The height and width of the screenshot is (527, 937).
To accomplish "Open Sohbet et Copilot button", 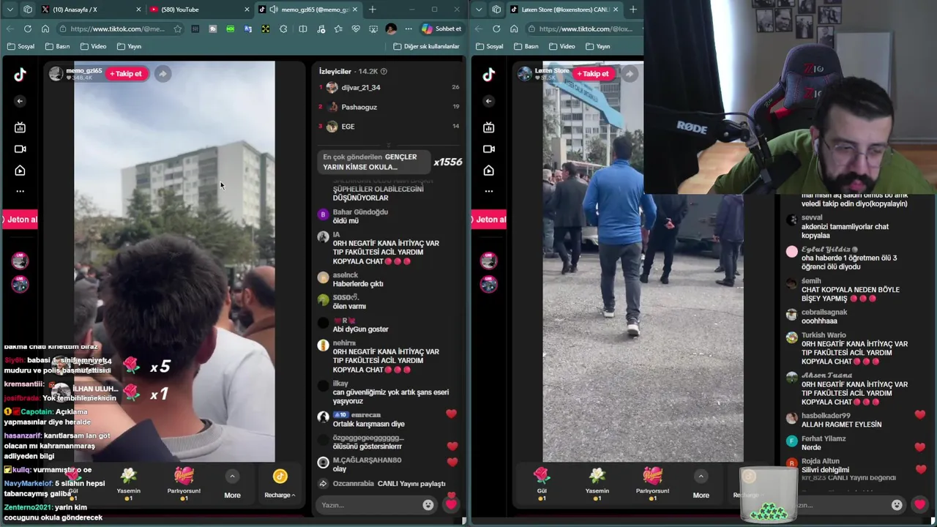I will click(441, 29).
